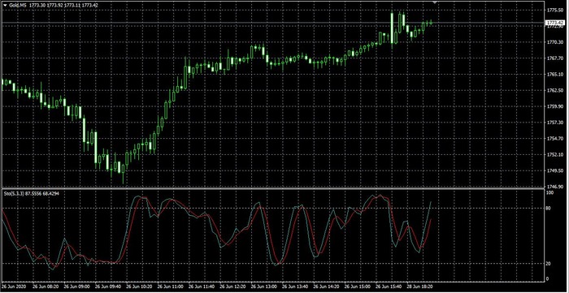Click the stochastic 100 level label
This screenshot has width=569, height=293.
click(x=550, y=193)
